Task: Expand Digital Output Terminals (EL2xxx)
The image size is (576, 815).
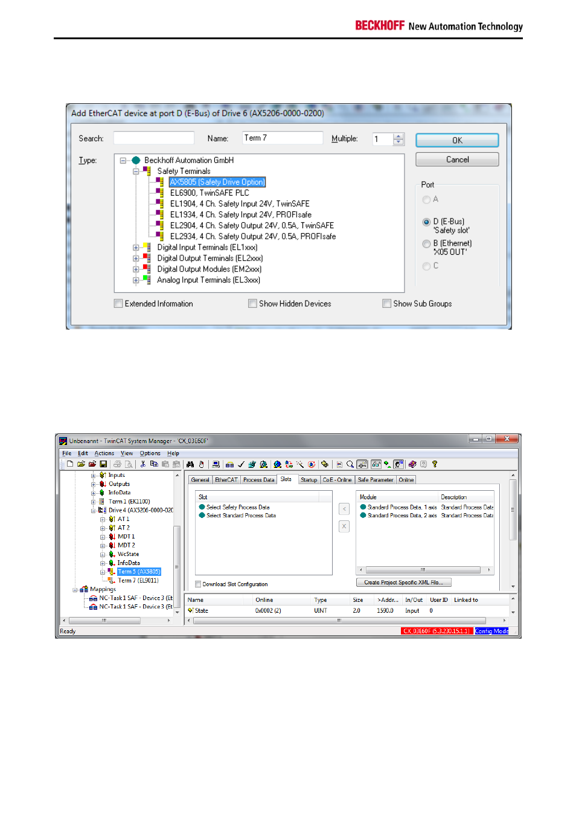Action: coord(136,258)
